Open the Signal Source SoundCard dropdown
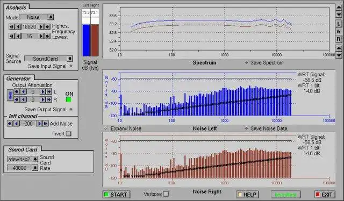Image resolution: width=344 pixels, height=201 pixels. pos(48,59)
